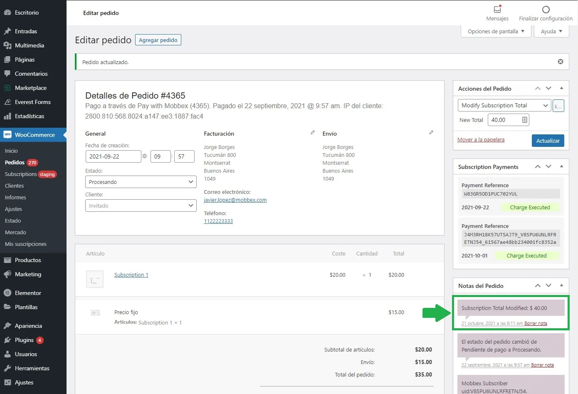Screen dimensions: 578x394
Task: Expand the Ayuda dropdown
Action: click(x=551, y=31)
